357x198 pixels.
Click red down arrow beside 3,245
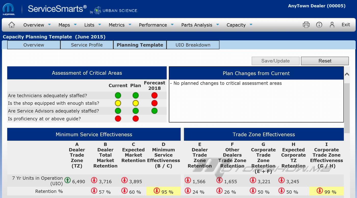pos(282,180)
